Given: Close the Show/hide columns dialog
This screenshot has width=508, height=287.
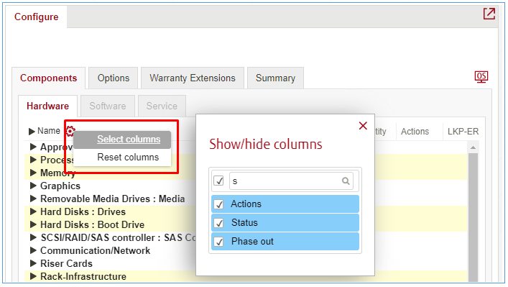Looking at the screenshot, I should 363,126.
